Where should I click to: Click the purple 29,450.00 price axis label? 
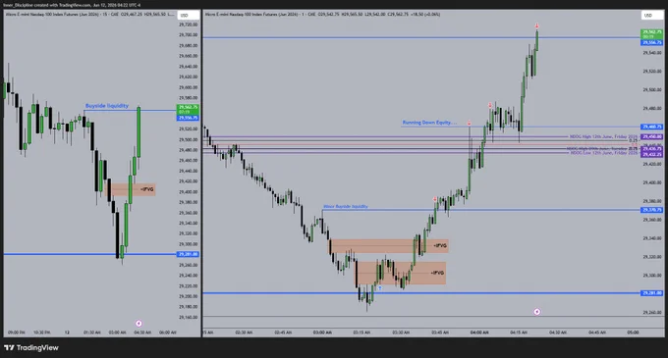(652, 137)
